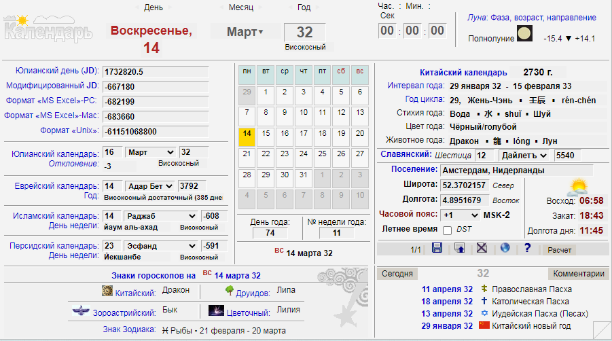Go to previous day with left arrow
612x341 pixels.
tap(137, 7)
